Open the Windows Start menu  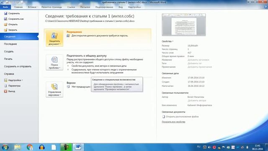pyautogui.click(x=5, y=147)
